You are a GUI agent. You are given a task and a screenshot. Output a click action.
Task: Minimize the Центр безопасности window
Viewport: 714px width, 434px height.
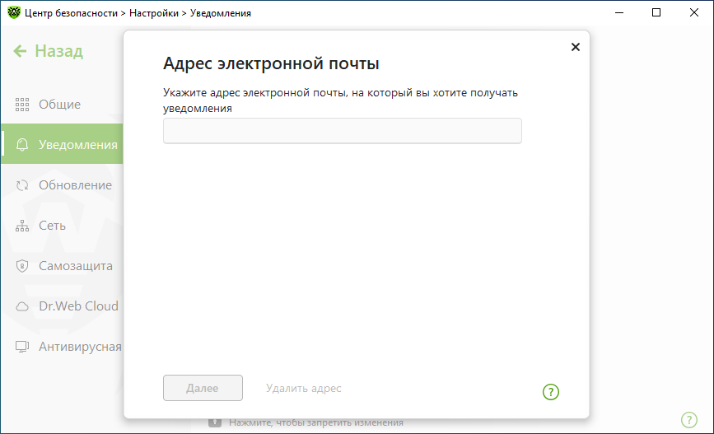click(x=618, y=12)
